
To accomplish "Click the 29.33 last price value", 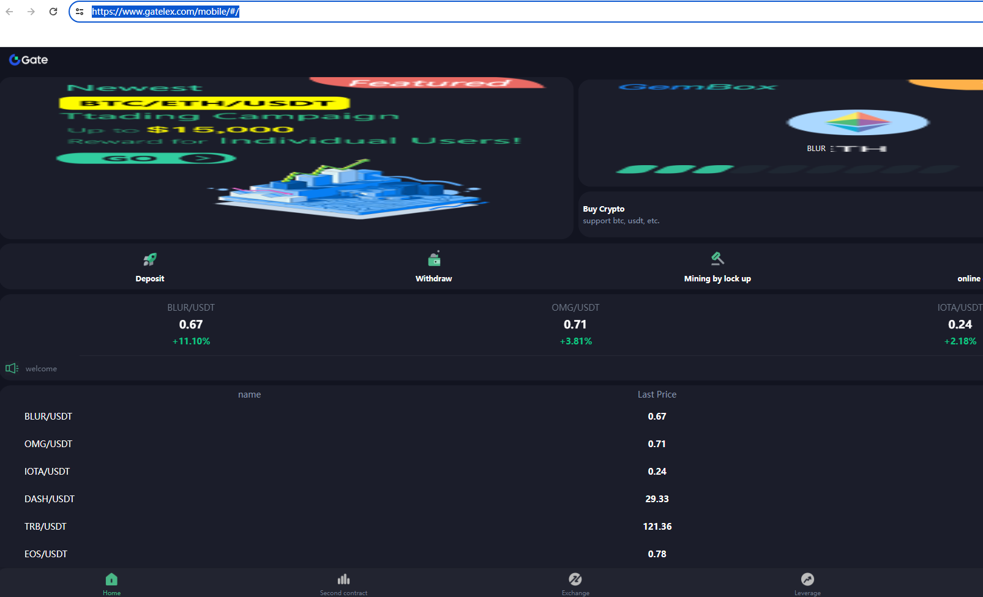I will [657, 499].
